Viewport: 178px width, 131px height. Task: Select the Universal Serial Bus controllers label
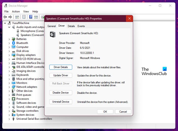[34, 119]
